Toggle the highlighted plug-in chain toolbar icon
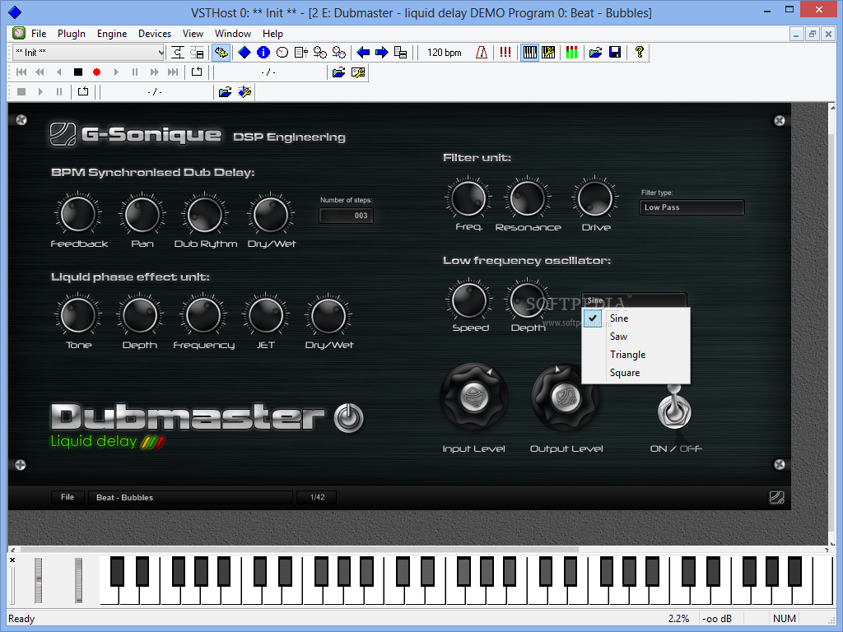 [221, 52]
